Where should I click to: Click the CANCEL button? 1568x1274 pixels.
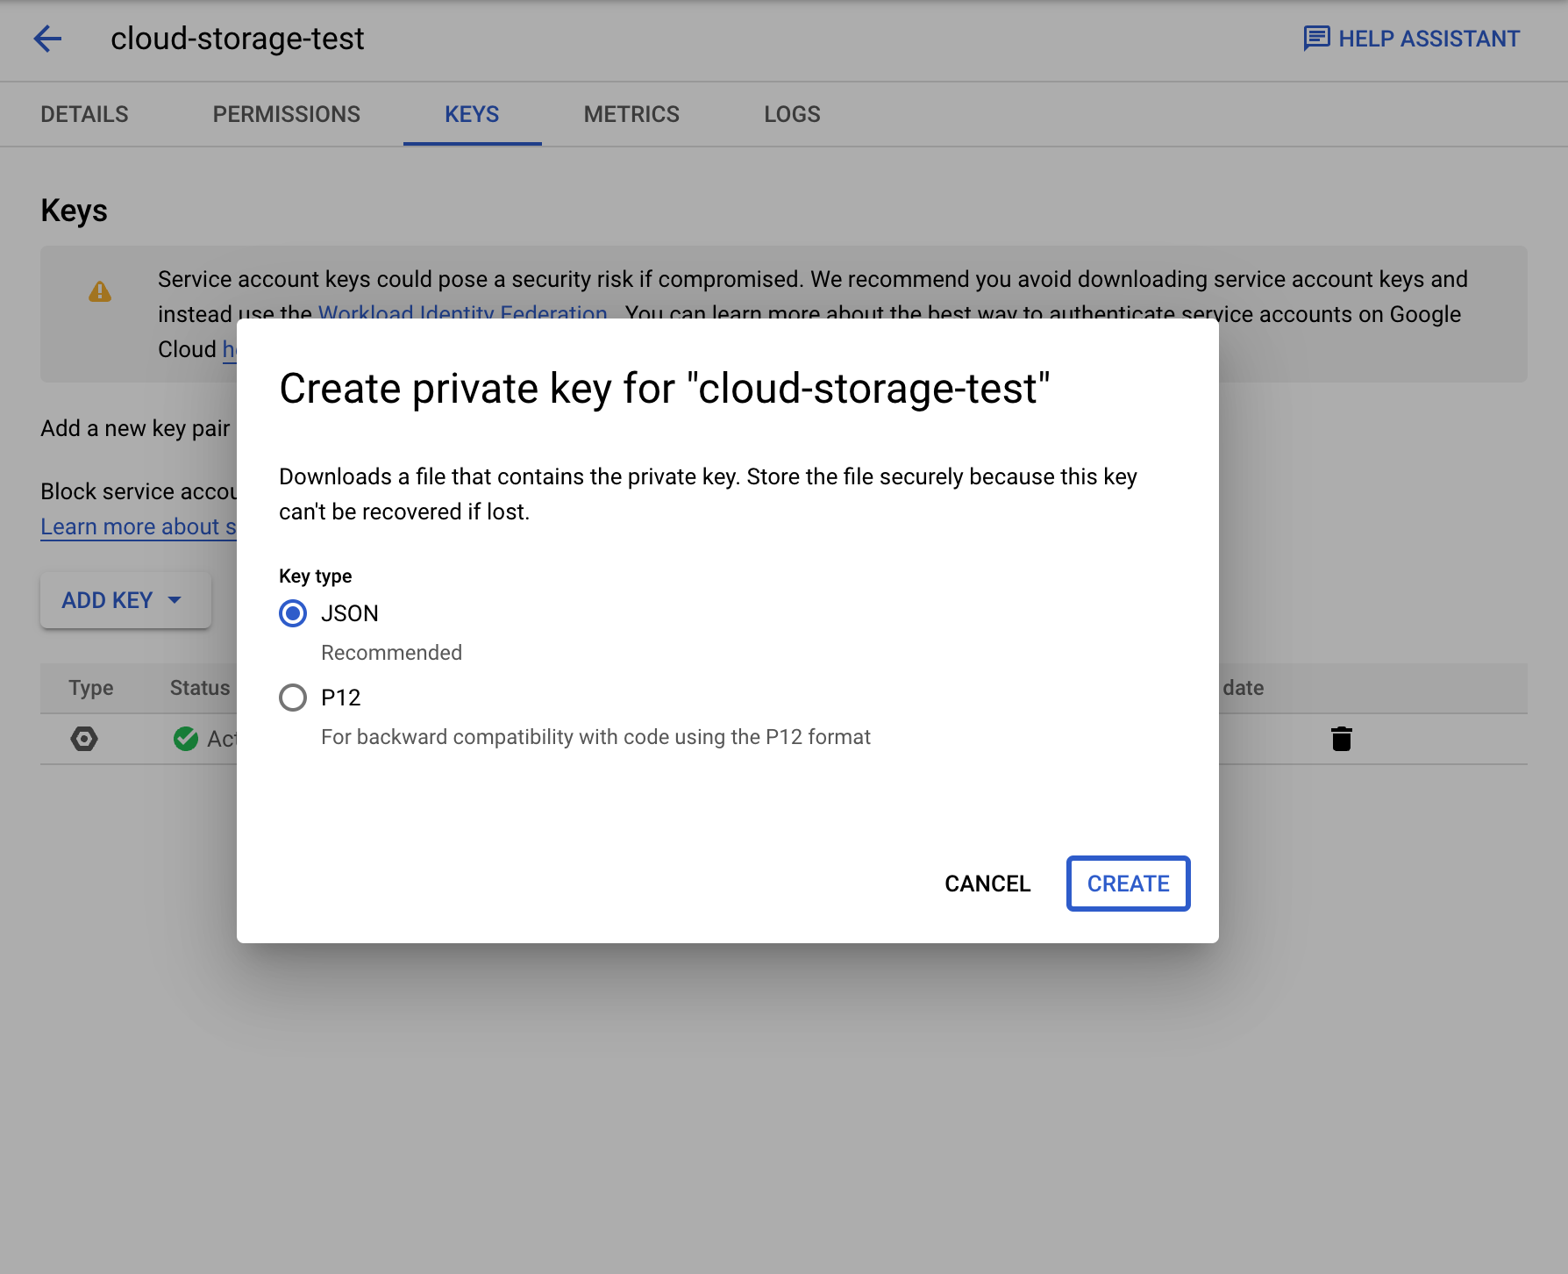click(987, 884)
